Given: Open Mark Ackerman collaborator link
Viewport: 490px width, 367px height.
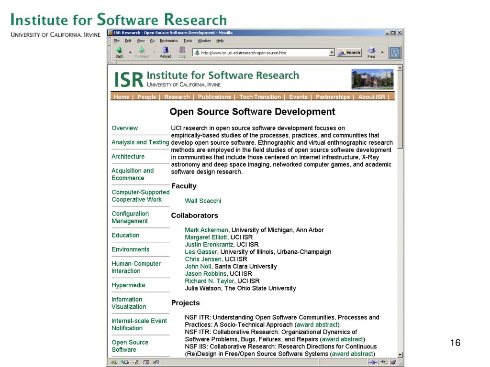Looking at the screenshot, I should pos(206,230).
